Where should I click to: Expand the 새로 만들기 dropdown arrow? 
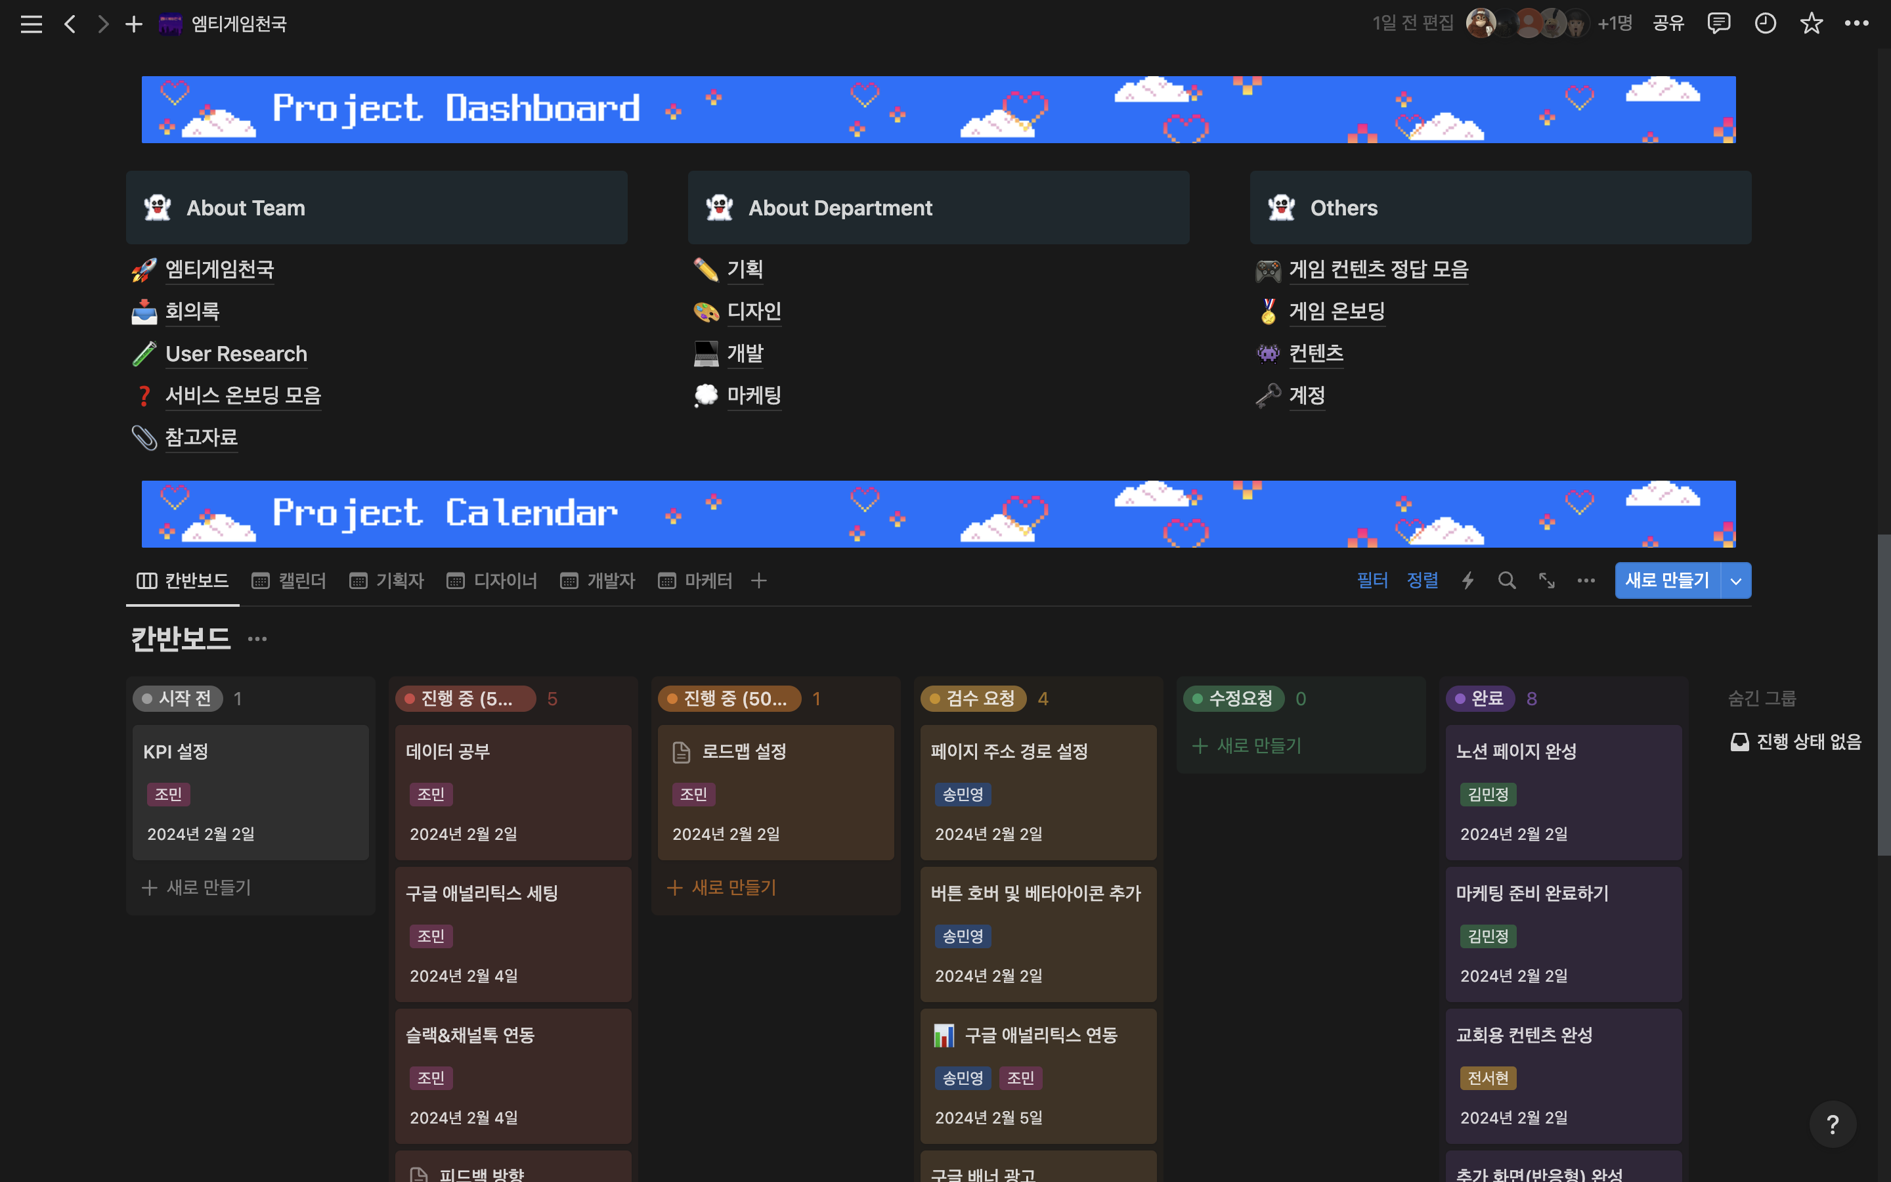pos(1735,581)
